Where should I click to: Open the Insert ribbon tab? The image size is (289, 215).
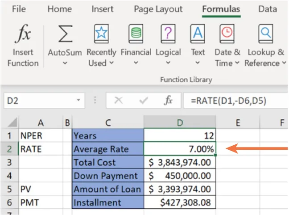tap(103, 9)
